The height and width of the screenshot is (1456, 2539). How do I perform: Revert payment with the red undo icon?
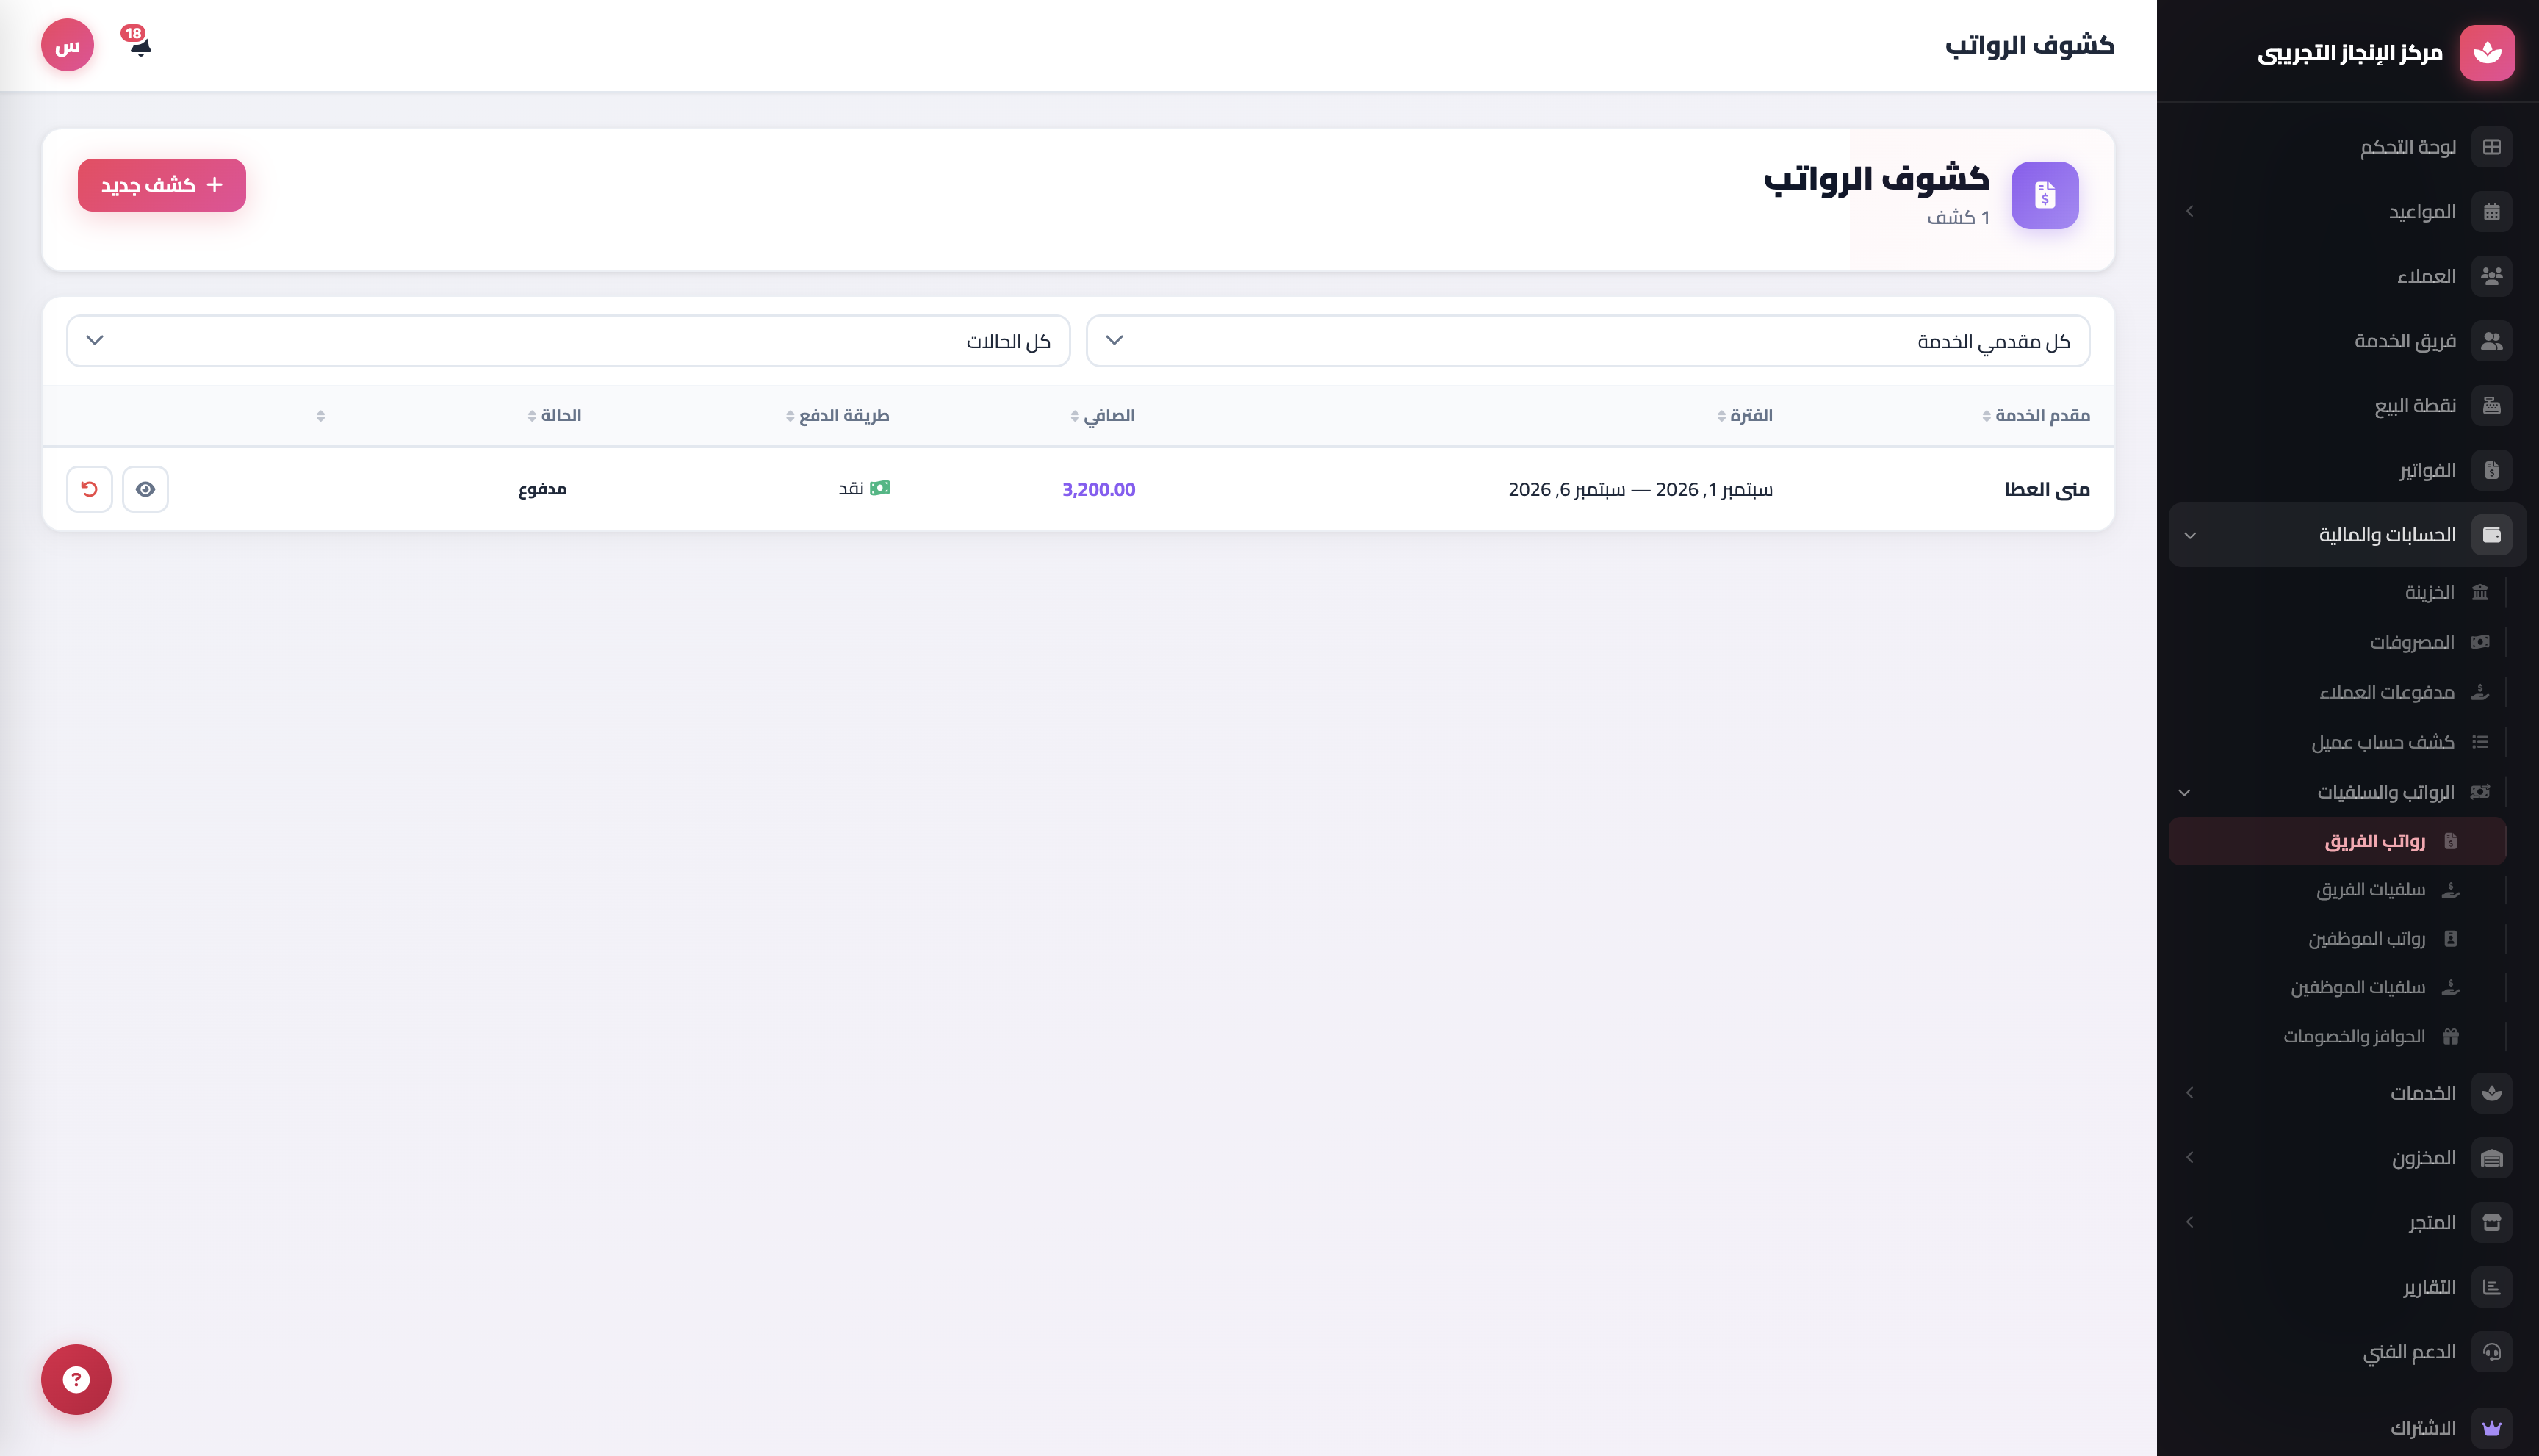pos(89,489)
